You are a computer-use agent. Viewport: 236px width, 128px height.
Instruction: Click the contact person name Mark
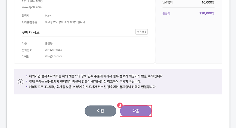click(x=48, y=16)
